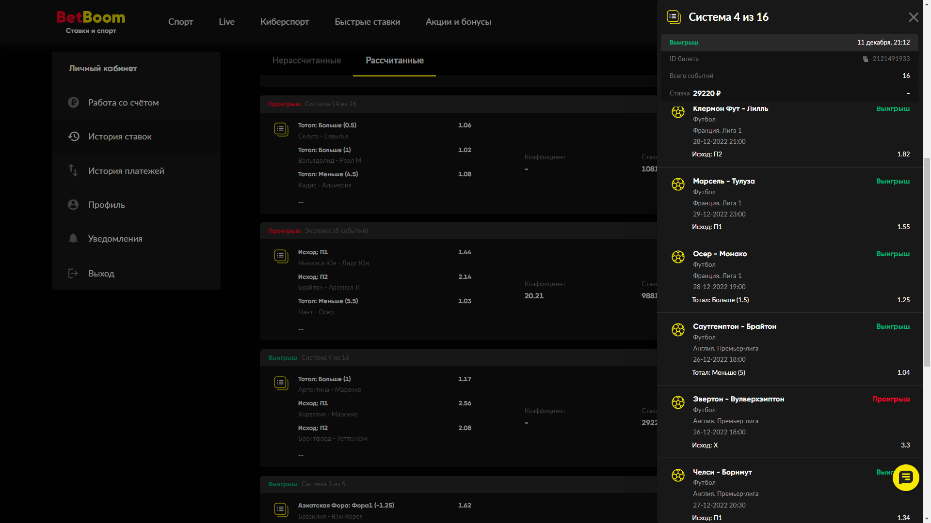Click soccer ball icon for Марсель - Тулуза
Screen dimensions: 931x523
click(678, 185)
